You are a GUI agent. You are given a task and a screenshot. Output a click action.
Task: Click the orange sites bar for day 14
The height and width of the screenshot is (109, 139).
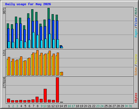[x=62, y=74]
